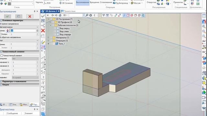Click the forward arrow in the model tree toolbar

pos(56,15)
